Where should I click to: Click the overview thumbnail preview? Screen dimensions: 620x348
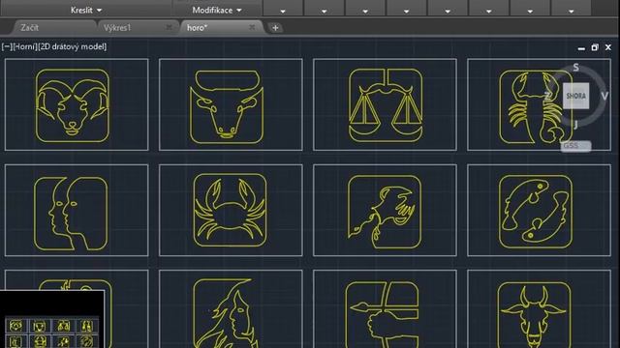[52, 319]
